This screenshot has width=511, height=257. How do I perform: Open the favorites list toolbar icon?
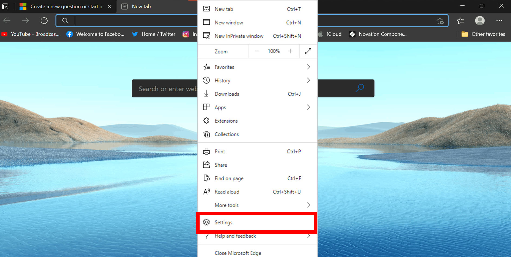pyautogui.click(x=460, y=21)
